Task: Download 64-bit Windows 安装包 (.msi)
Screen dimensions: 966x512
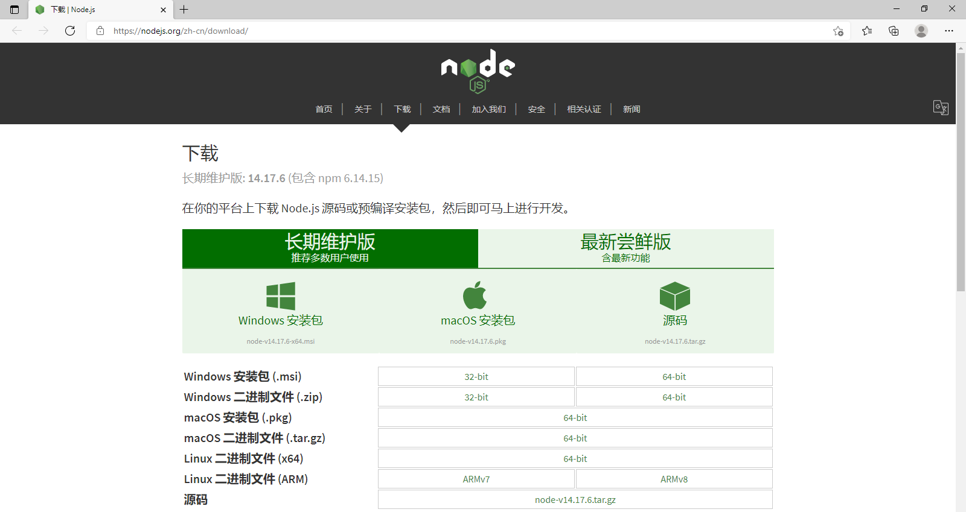Action: tap(674, 376)
